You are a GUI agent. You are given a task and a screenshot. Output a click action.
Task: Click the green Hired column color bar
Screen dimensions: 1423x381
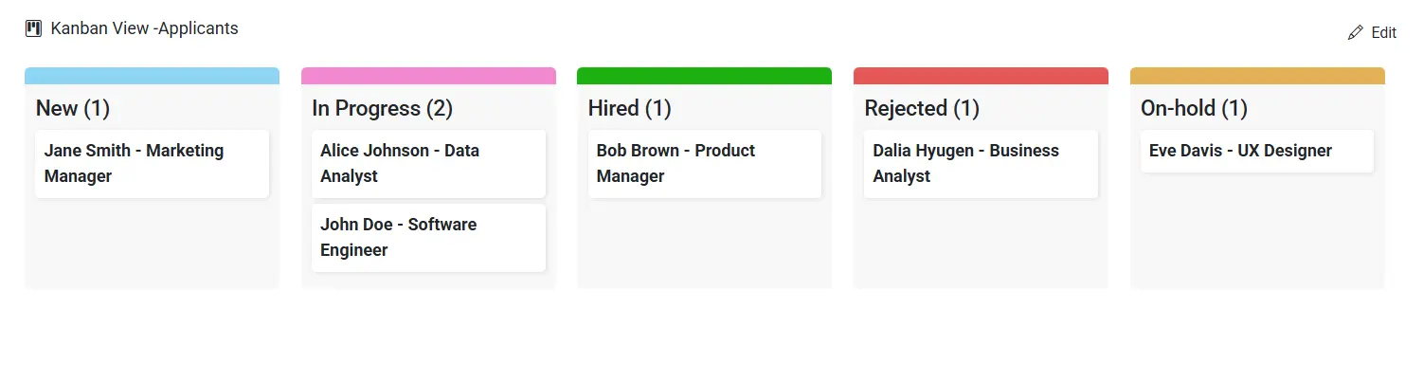705,76
